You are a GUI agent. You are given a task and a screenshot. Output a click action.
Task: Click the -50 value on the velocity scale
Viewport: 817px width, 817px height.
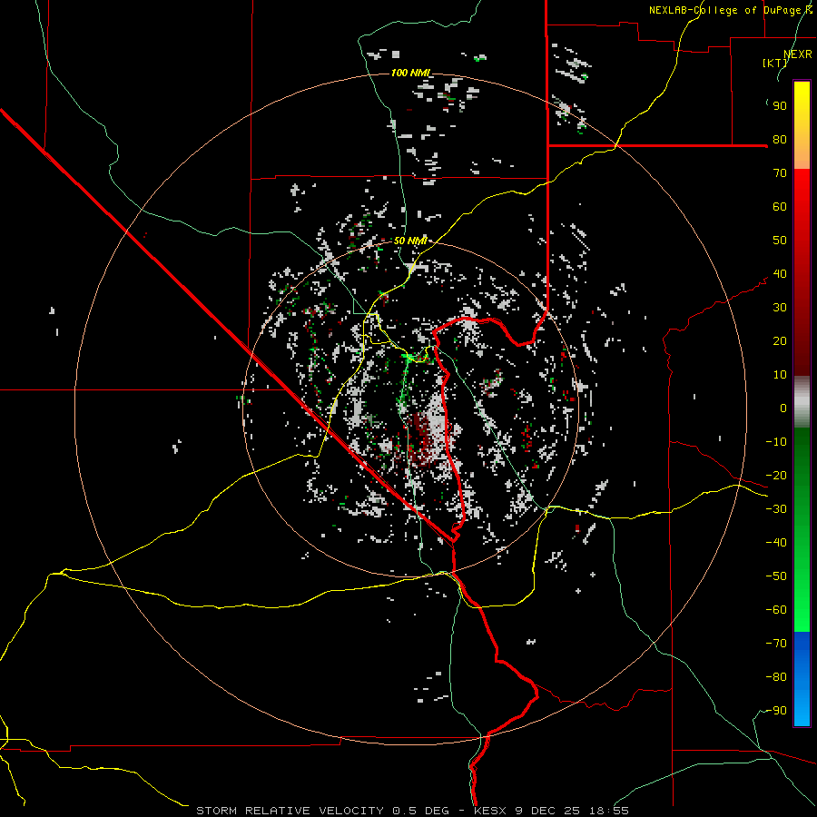click(776, 576)
